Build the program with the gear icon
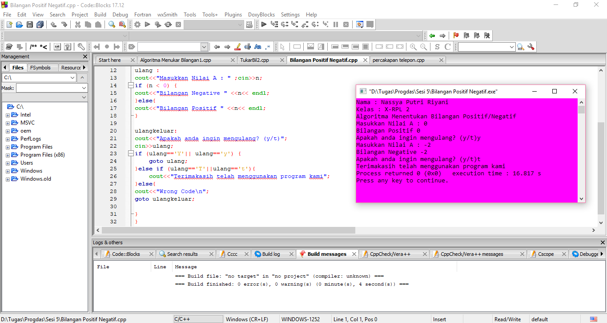This screenshot has height=323, width=607. pos(137,24)
